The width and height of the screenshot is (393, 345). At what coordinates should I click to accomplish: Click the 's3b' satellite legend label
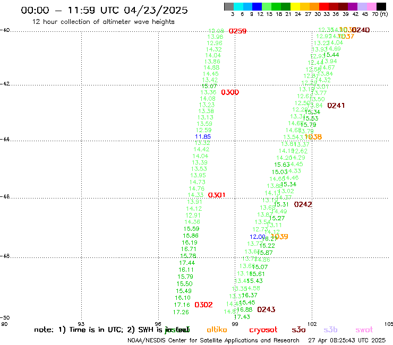(330, 330)
